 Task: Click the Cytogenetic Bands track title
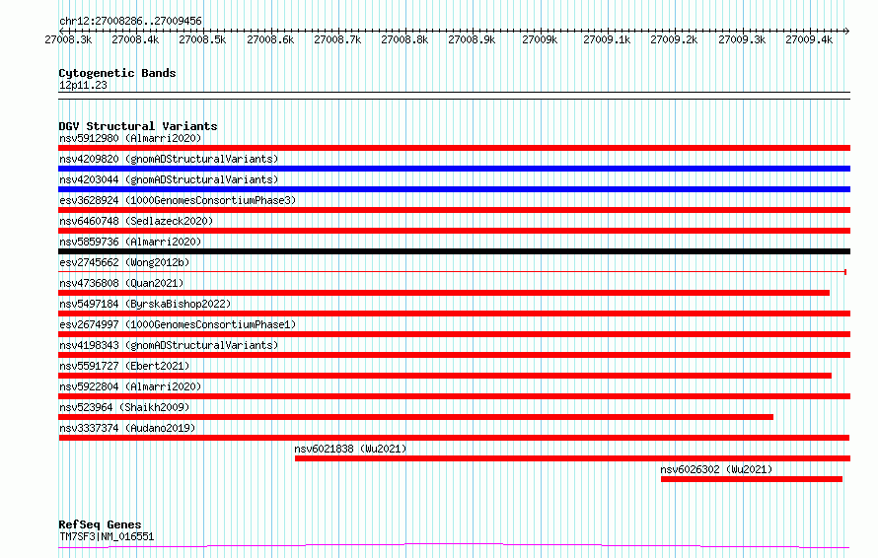(117, 73)
